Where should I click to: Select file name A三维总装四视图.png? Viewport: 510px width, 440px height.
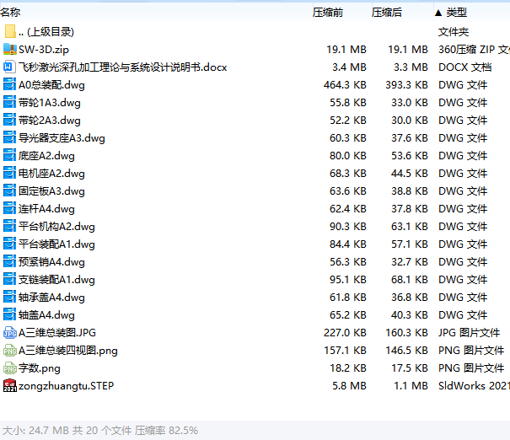68,351
